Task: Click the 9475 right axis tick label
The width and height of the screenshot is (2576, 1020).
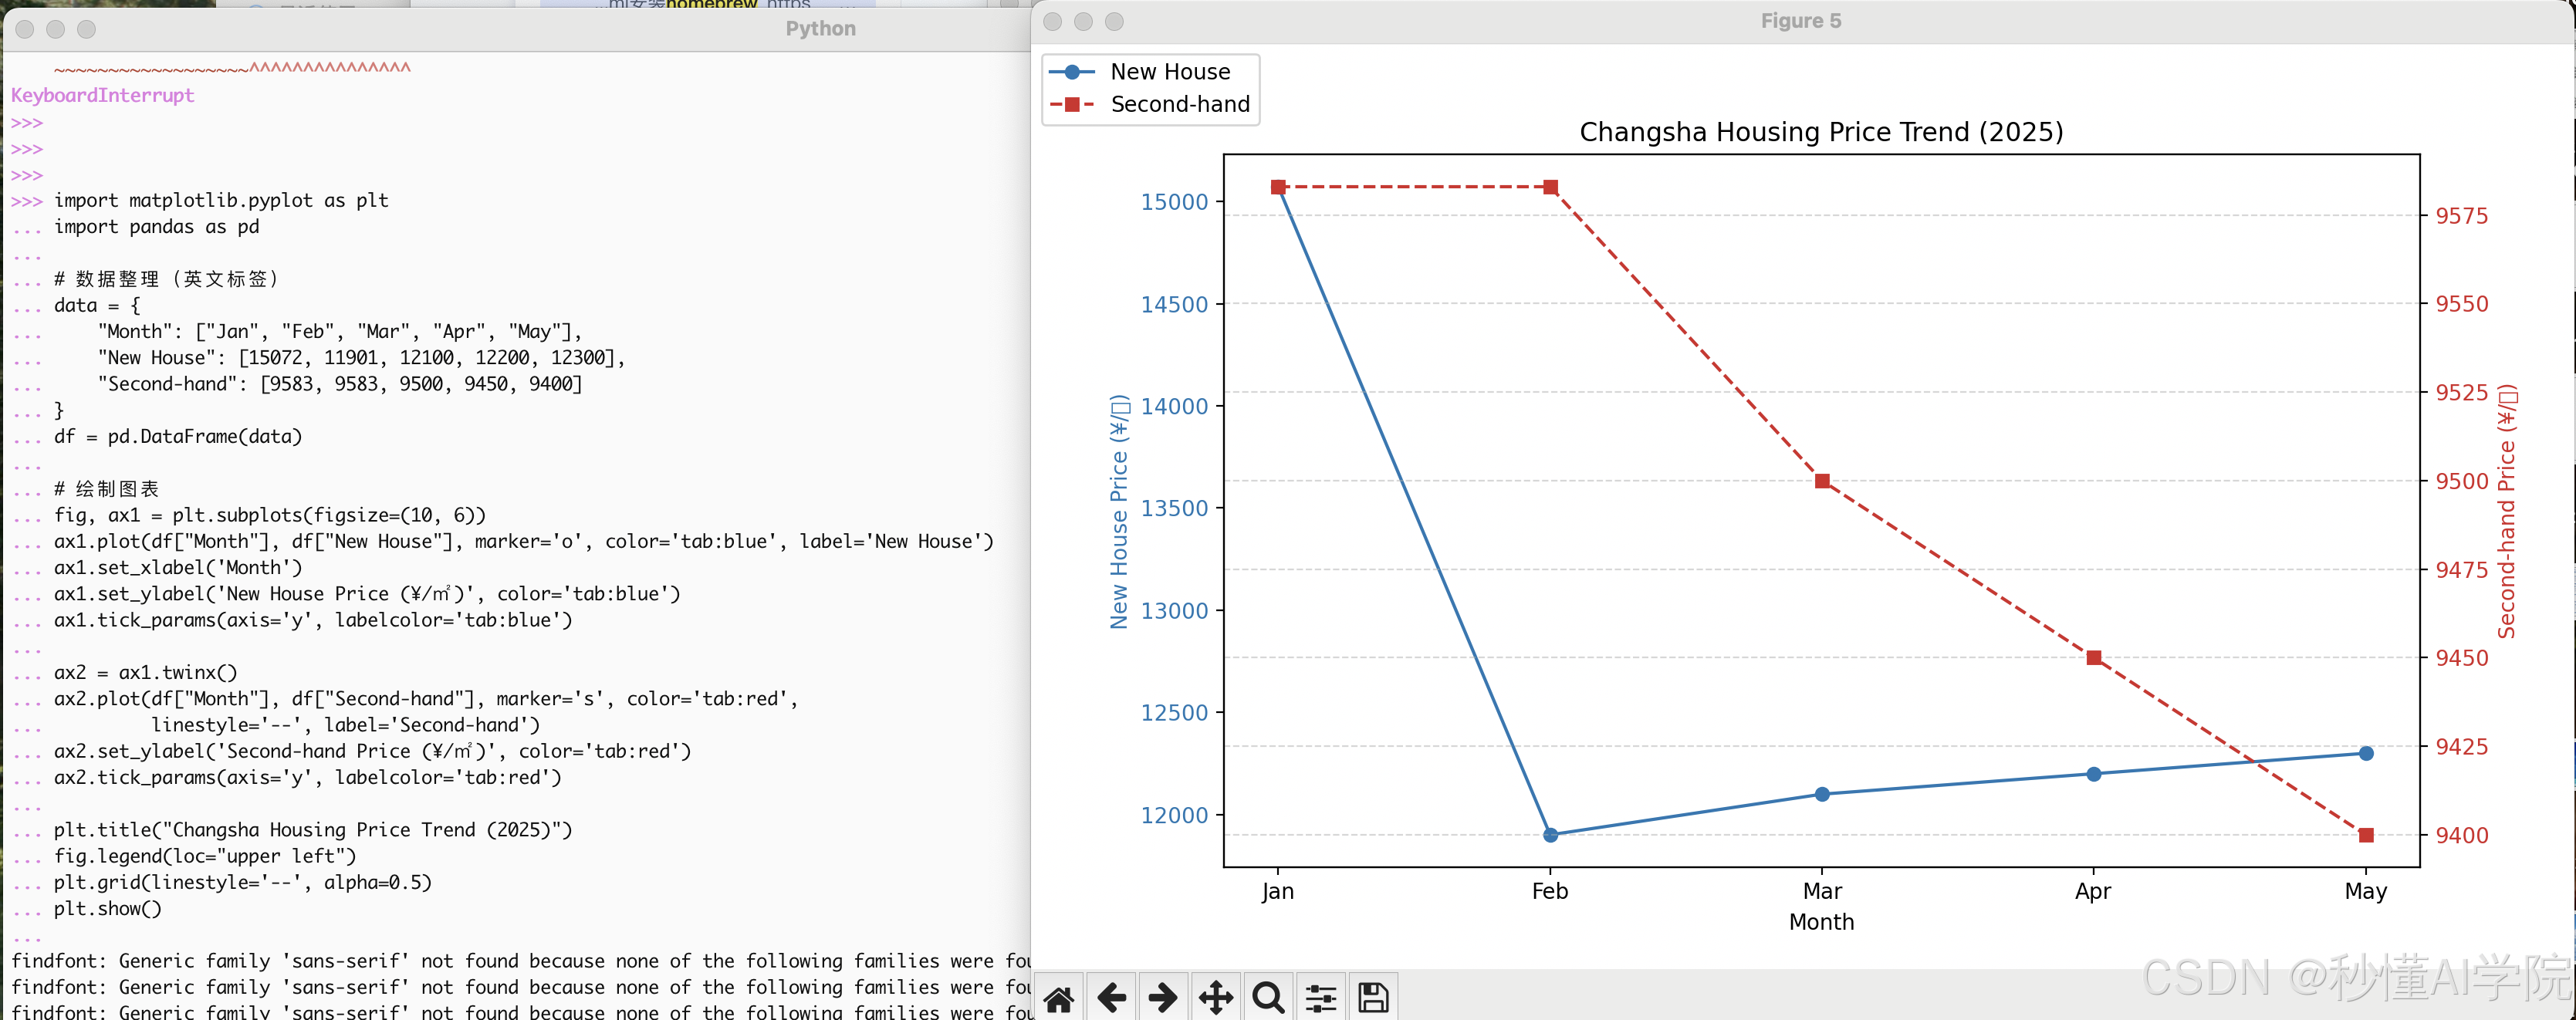Action: 2461,570
